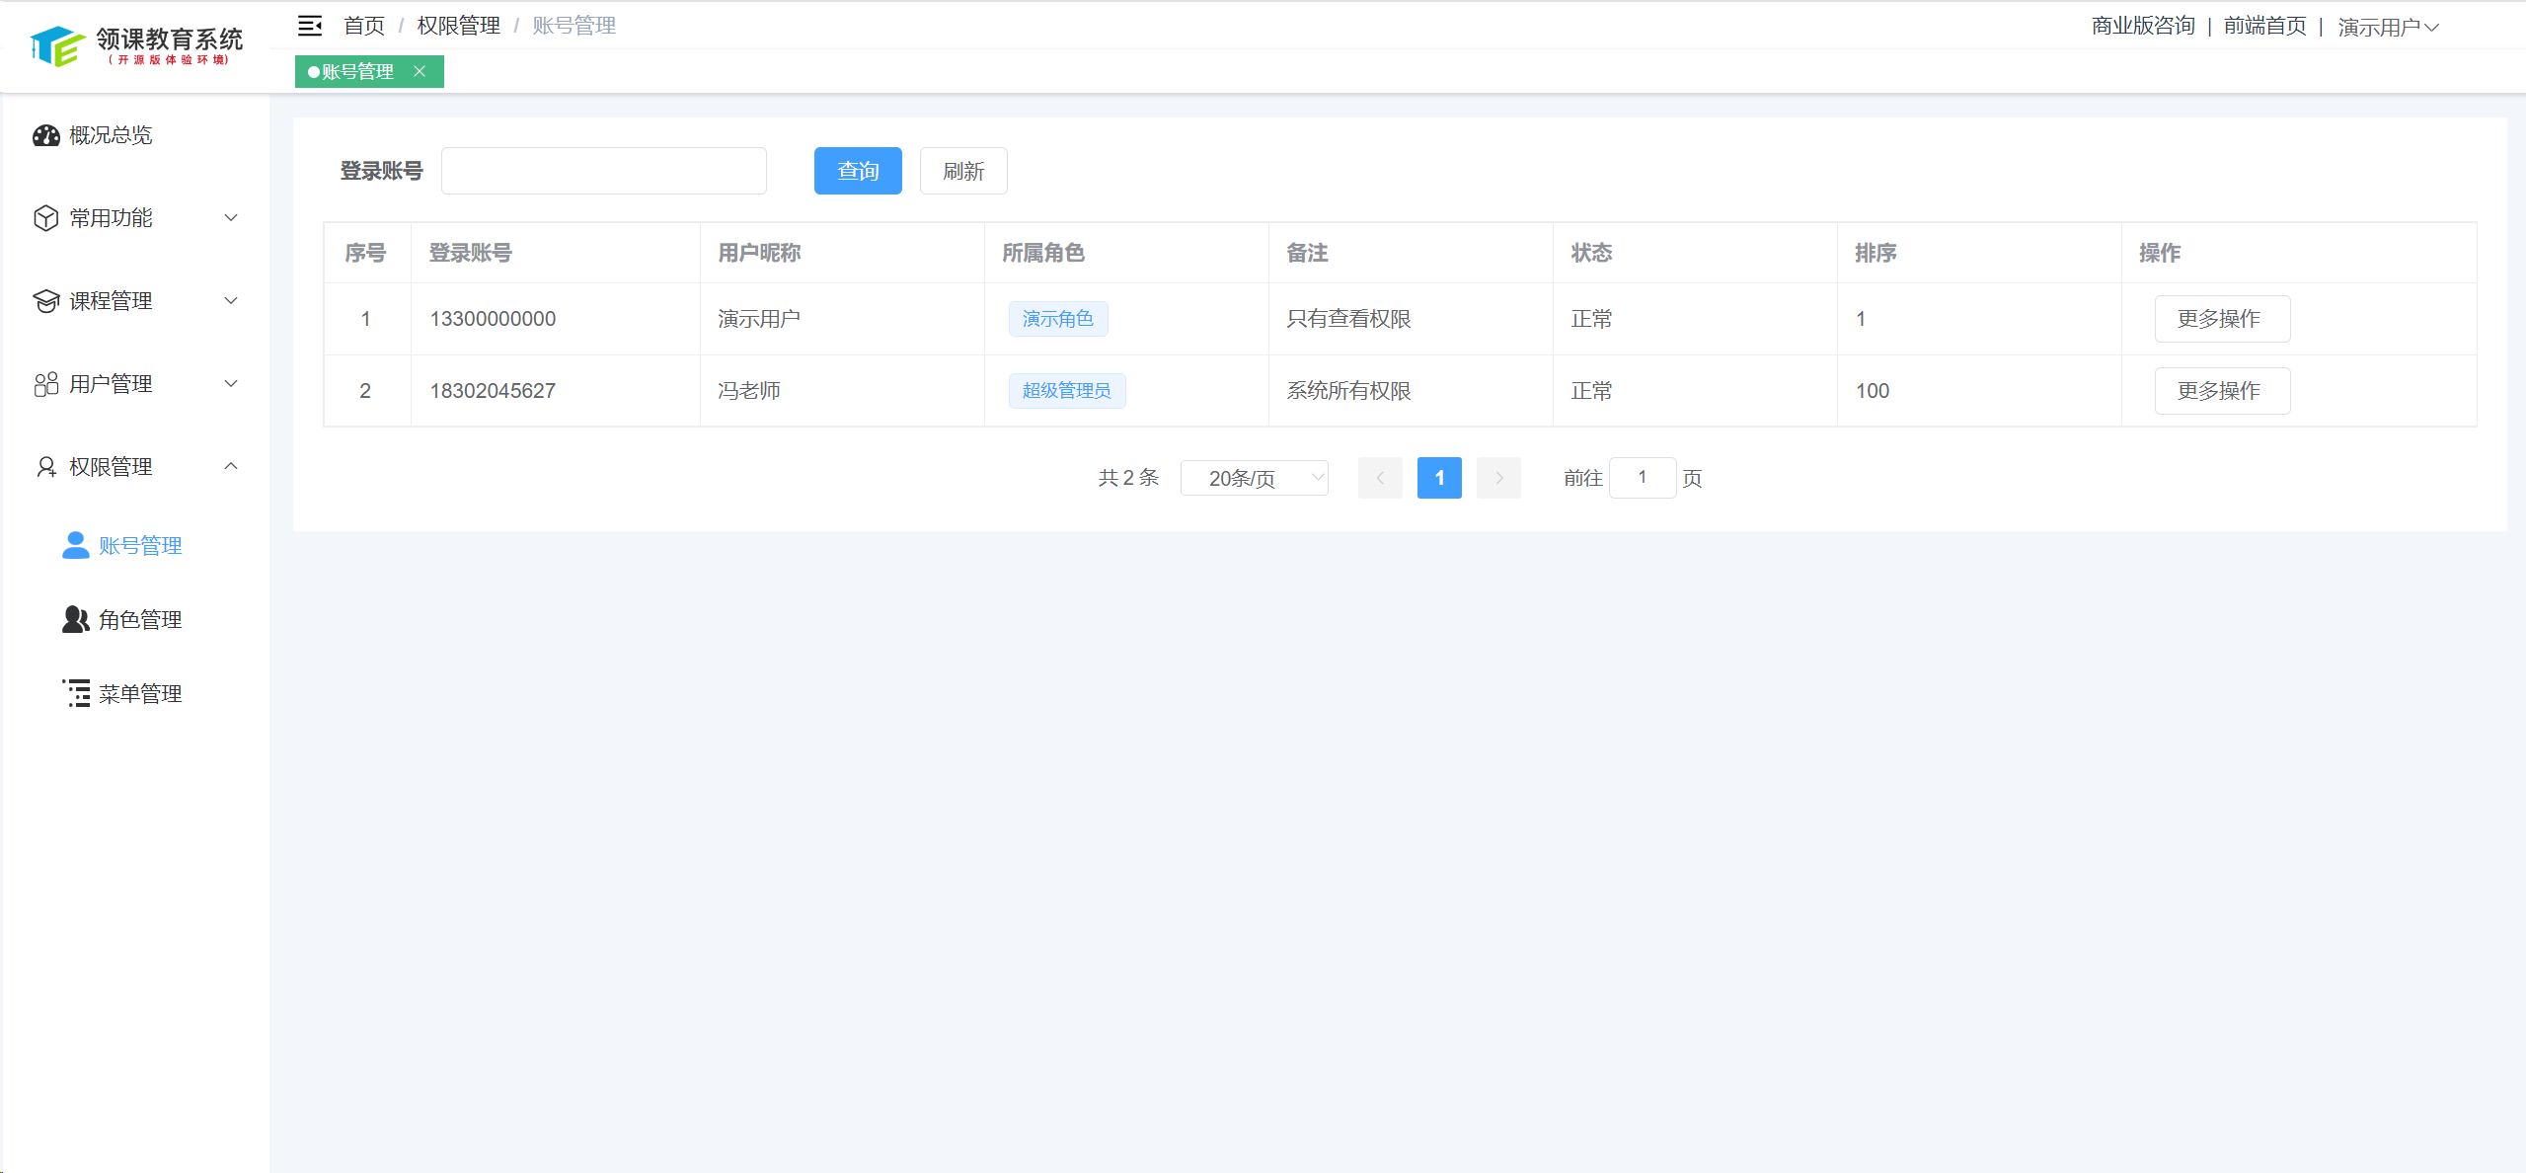Expand the 常用功能 menu chevron
The image size is (2526, 1173).
coord(231,218)
